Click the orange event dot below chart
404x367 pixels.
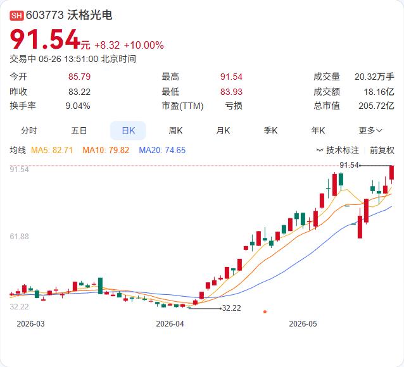[265, 312]
